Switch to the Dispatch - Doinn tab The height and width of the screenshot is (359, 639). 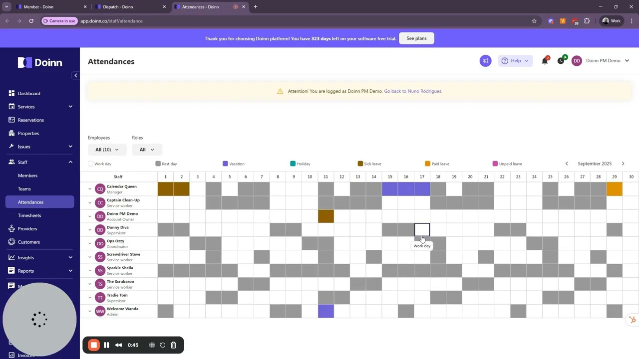click(x=130, y=7)
